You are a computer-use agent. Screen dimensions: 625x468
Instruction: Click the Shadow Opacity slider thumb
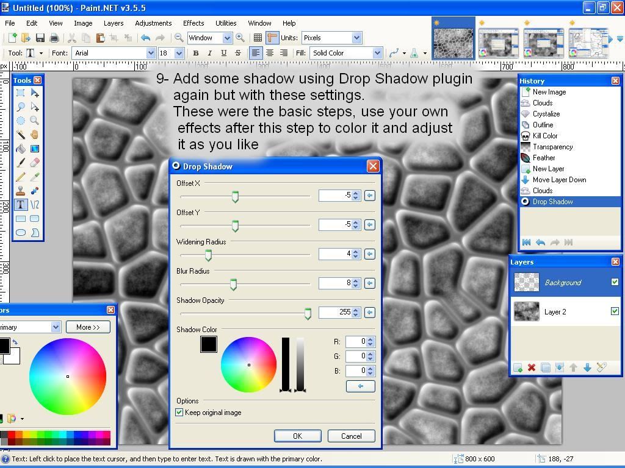[x=308, y=314]
